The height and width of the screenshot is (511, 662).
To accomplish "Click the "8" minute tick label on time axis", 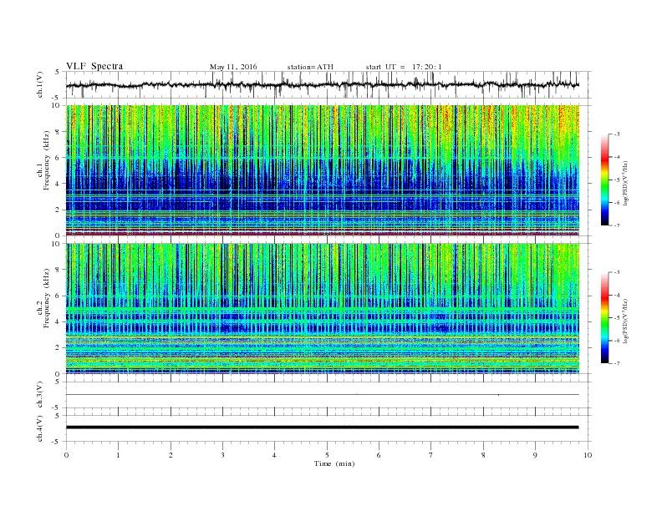I will click(483, 455).
